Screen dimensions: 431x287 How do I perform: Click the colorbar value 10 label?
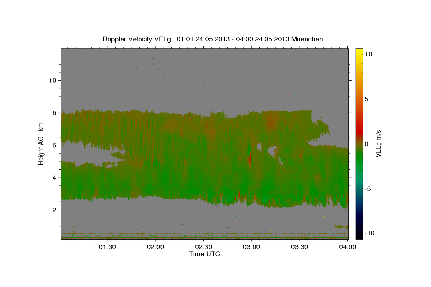(368, 54)
